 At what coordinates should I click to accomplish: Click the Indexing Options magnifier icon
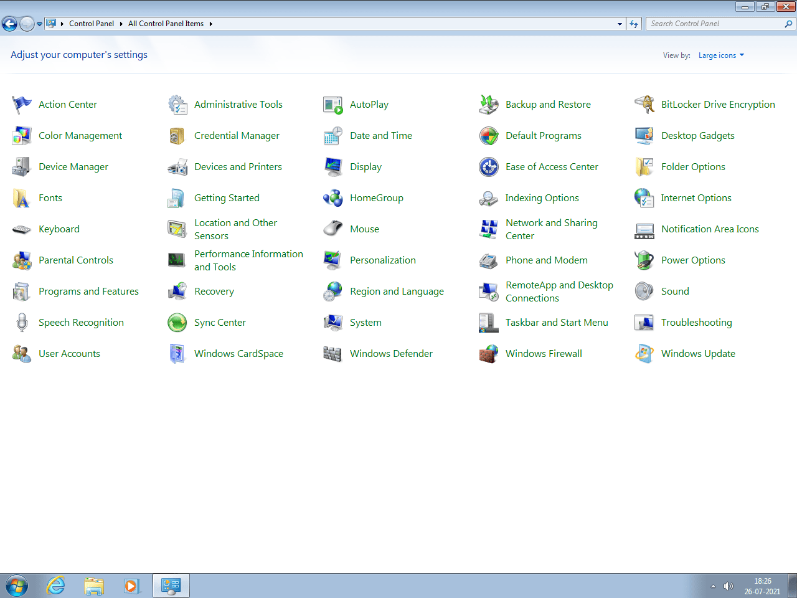tap(489, 198)
